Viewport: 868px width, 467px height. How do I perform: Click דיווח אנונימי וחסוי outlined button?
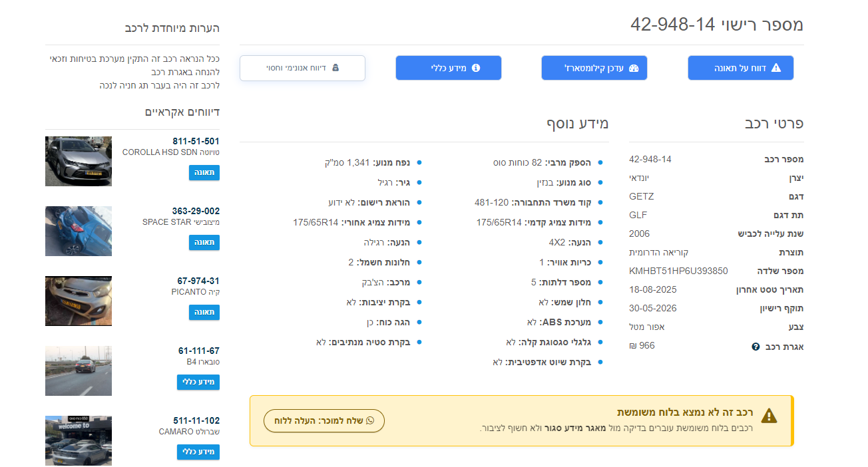[x=302, y=68]
